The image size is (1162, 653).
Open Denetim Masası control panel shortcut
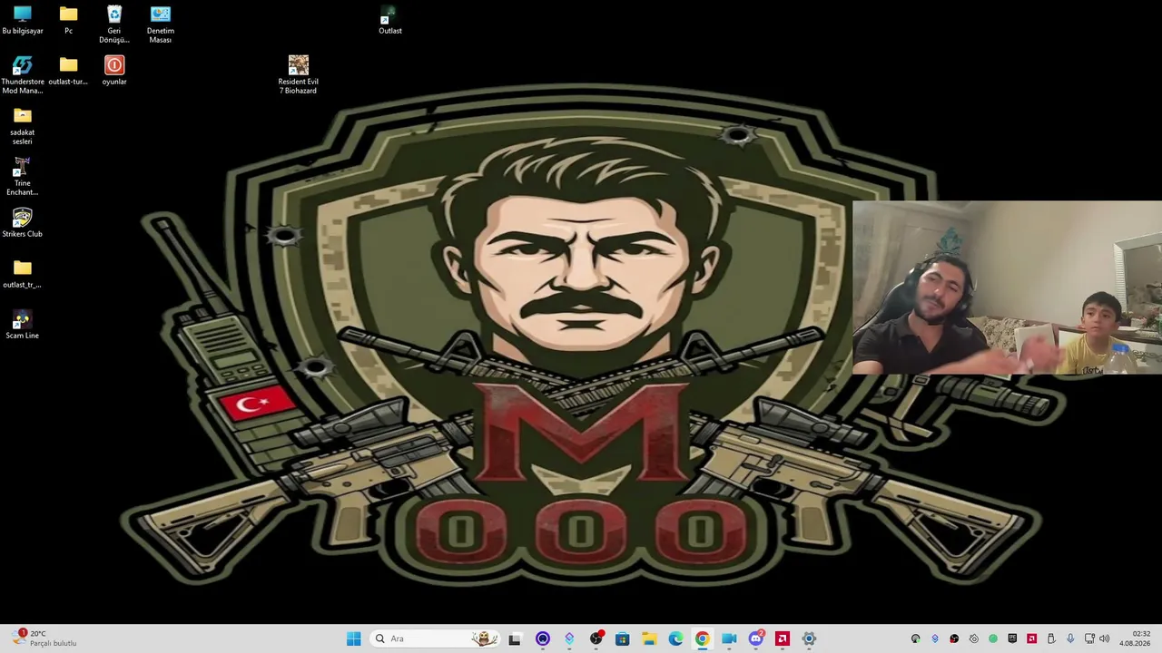tap(161, 25)
